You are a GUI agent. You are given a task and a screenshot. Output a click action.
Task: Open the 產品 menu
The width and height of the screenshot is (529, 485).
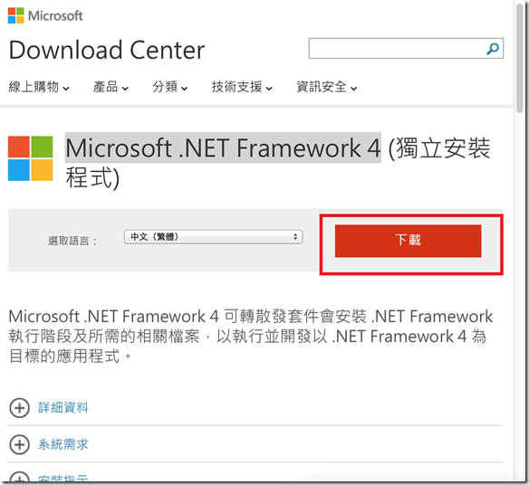pos(111,87)
